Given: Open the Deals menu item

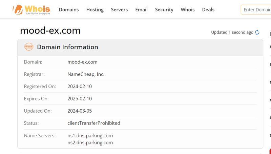Looking at the screenshot, I should [208, 9].
